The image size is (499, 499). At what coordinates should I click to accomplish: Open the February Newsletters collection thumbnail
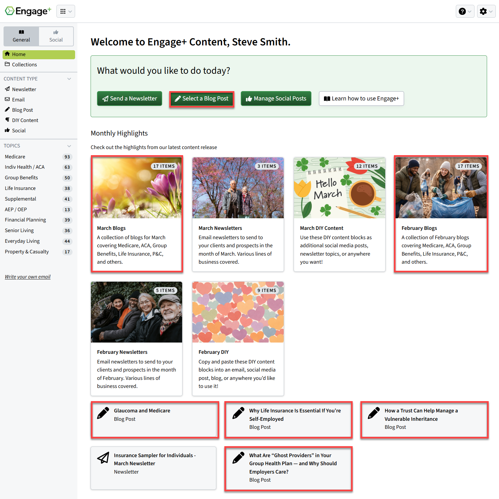(137, 312)
